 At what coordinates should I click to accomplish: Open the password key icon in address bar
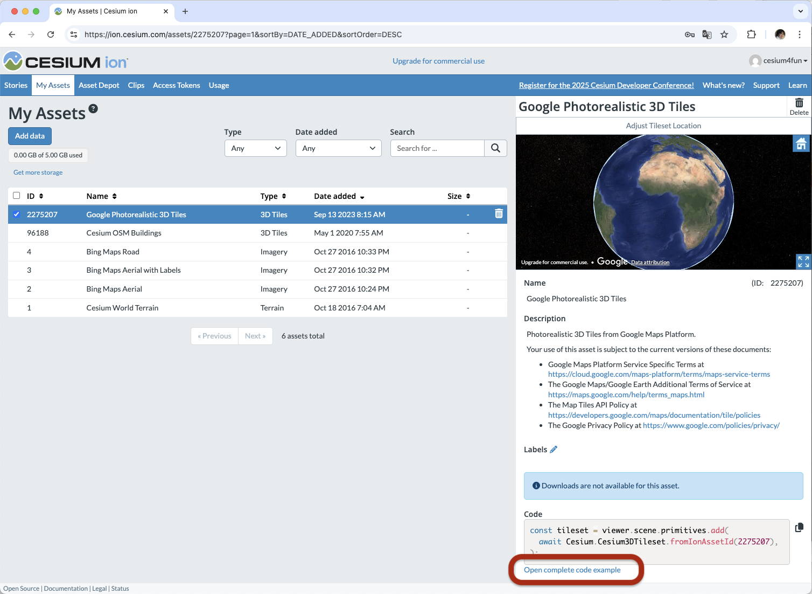[x=690, y=34]
